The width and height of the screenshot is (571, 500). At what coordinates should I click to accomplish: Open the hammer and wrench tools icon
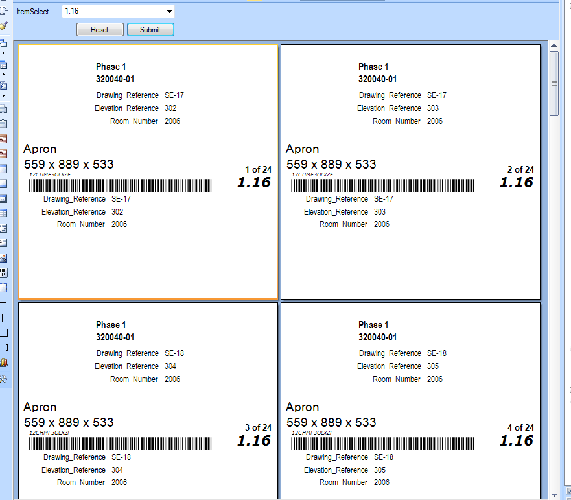pos(4,379)
